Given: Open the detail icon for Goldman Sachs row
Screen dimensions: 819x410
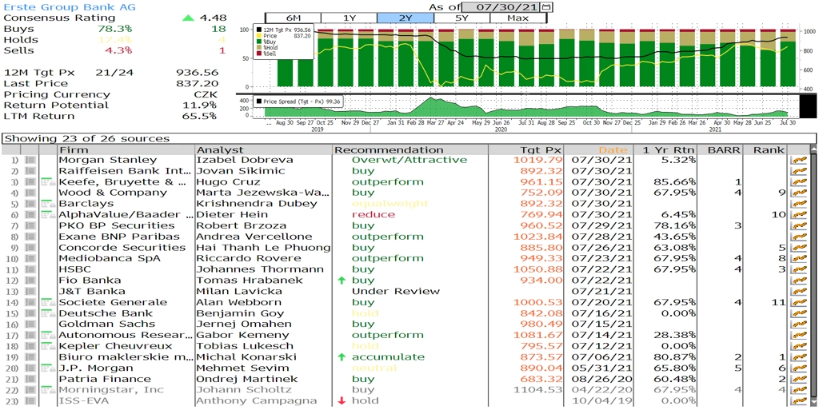Looking at the screenshot, I should (30, 324).
